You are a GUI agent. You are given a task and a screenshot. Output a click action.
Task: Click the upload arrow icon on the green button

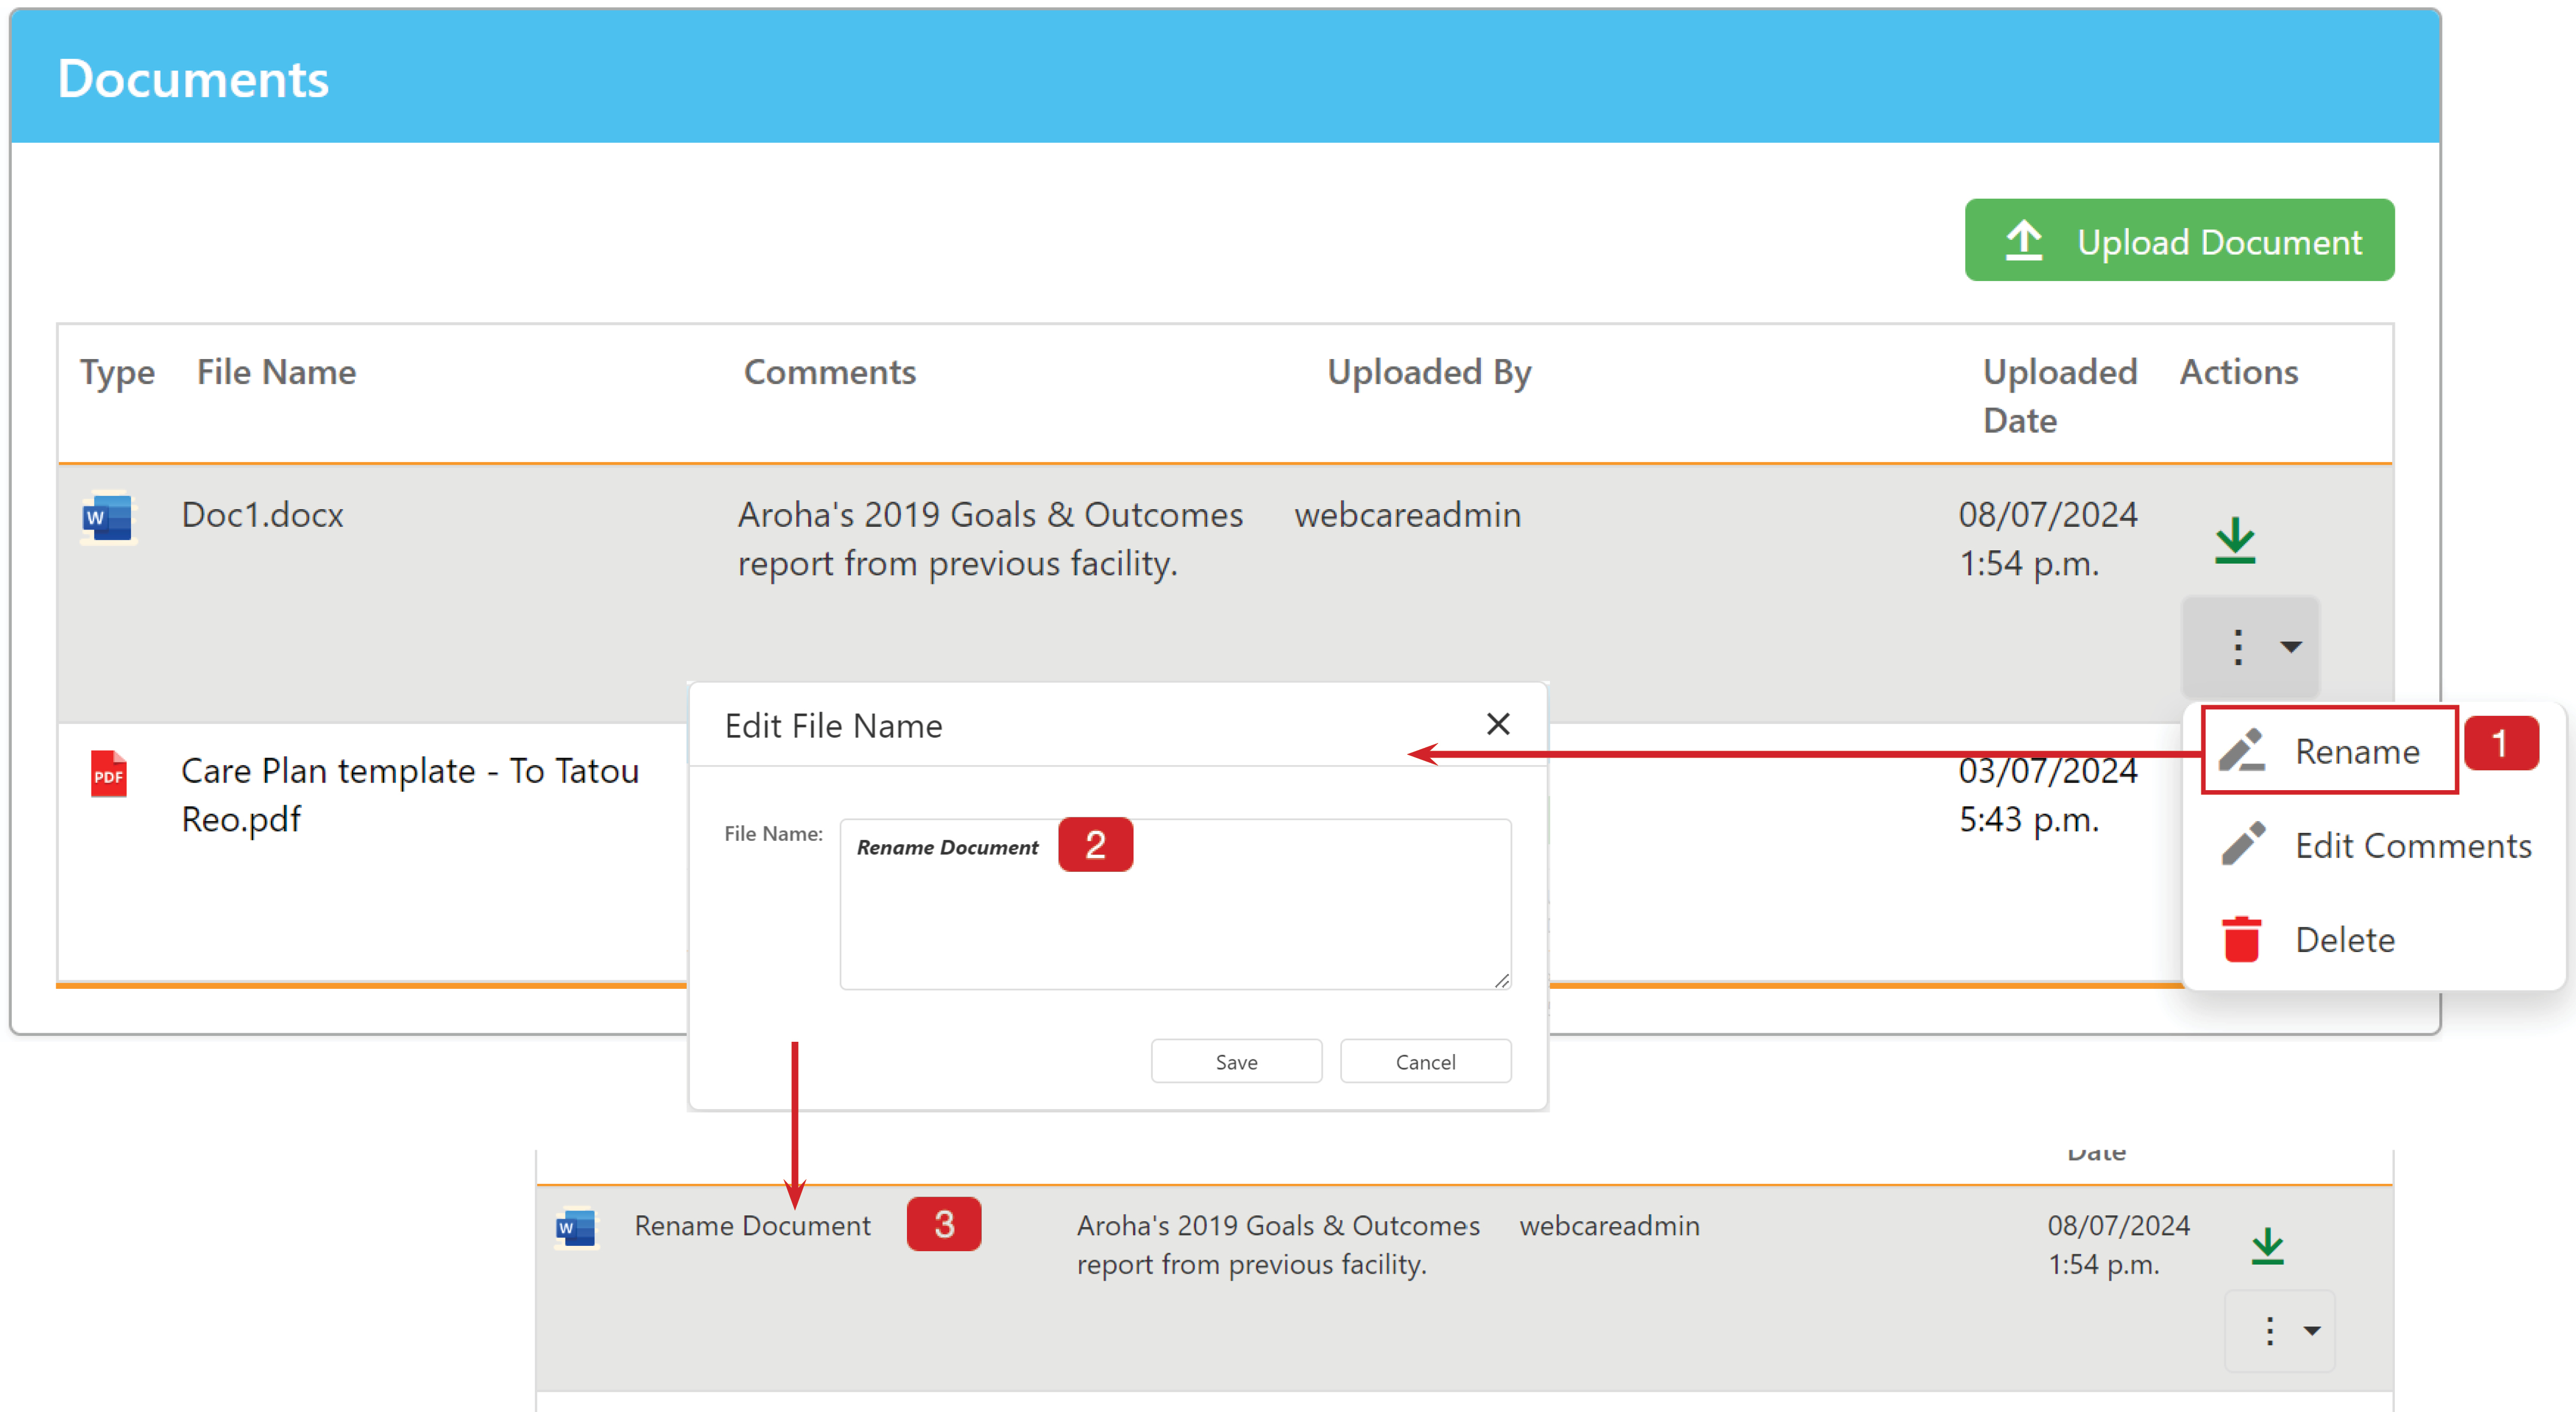coord(2024,241)
